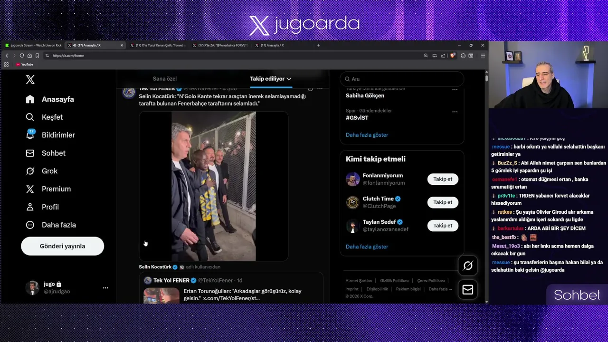
Task: Close the active Anasayfa / X tab
Action: click(x=122, y=45)
